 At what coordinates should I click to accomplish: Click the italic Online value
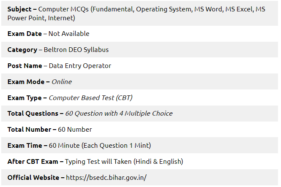point(62,82)
